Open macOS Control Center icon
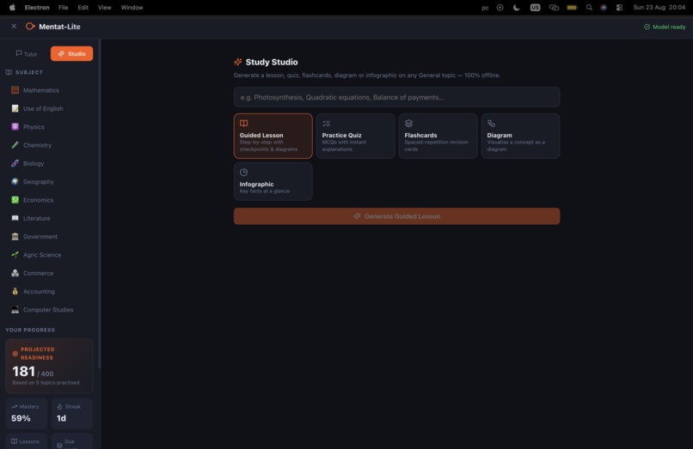Image resolution: width=693 pixels, height=449 pixels. pos(619,8)
